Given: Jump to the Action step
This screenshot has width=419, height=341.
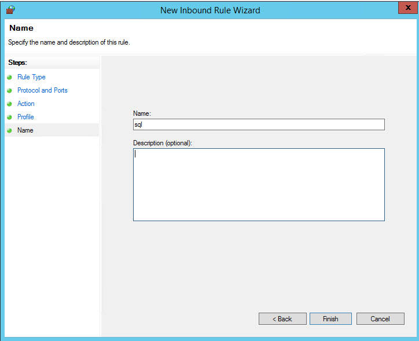Looking at the screenshot, I should pos(26,104).
